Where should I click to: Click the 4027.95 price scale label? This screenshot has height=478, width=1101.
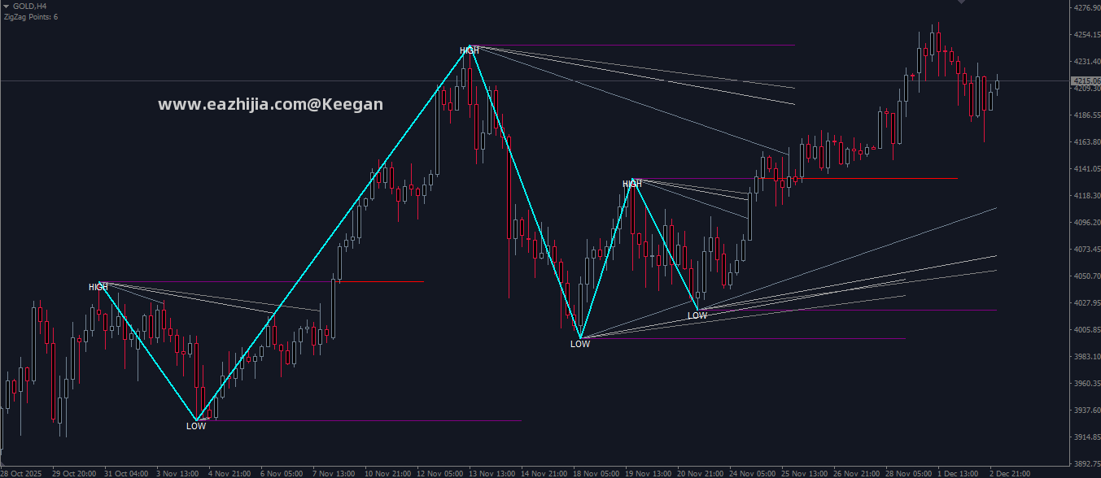click(1087, 303)
